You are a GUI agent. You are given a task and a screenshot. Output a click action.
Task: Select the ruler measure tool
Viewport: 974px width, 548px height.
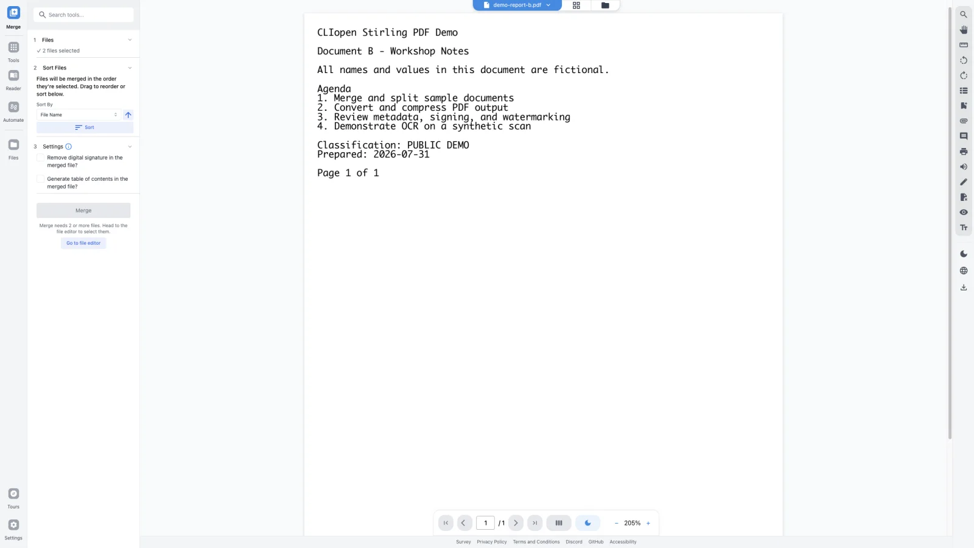click(x=964, y=45)
